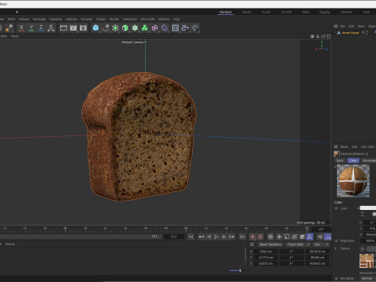Switch to the Standard layout tab

[x=226, y=12]
